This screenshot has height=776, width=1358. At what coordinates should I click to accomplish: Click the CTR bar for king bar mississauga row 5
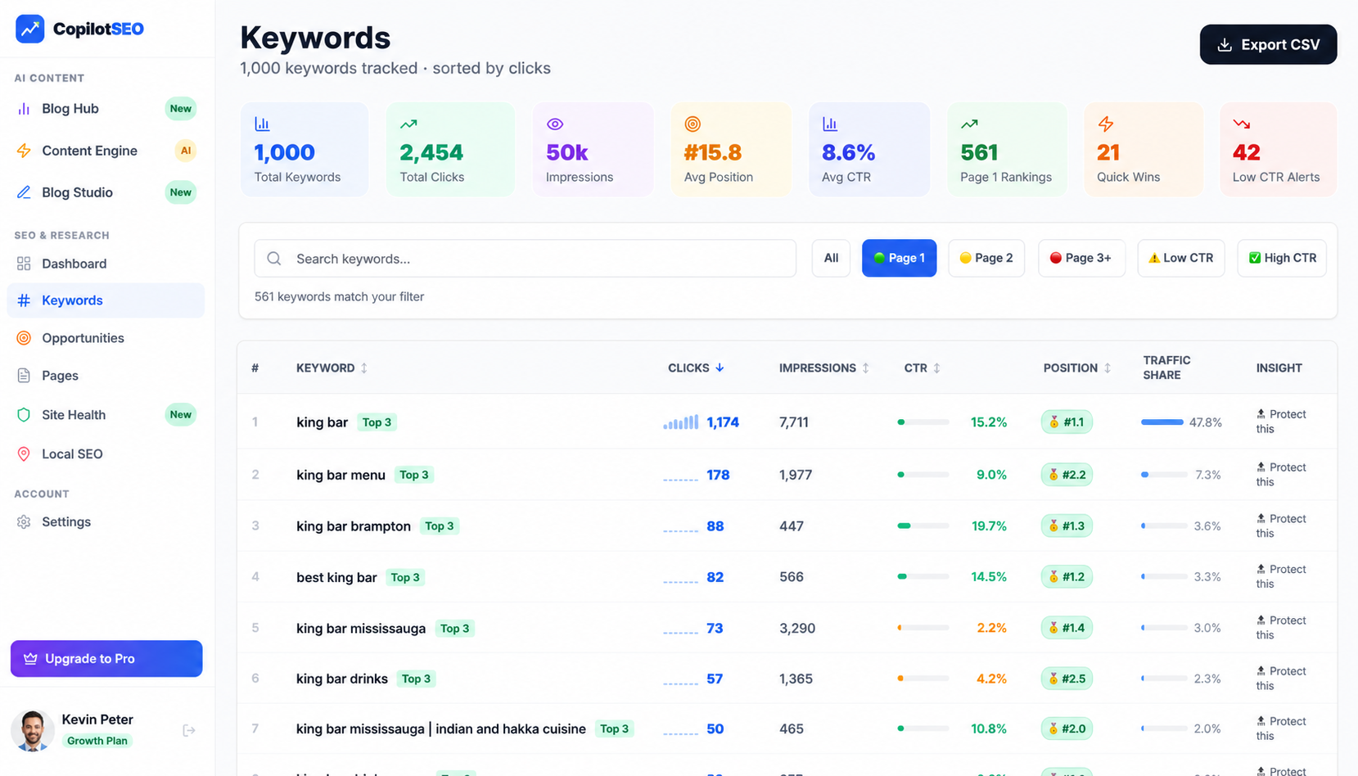(923, 629)
